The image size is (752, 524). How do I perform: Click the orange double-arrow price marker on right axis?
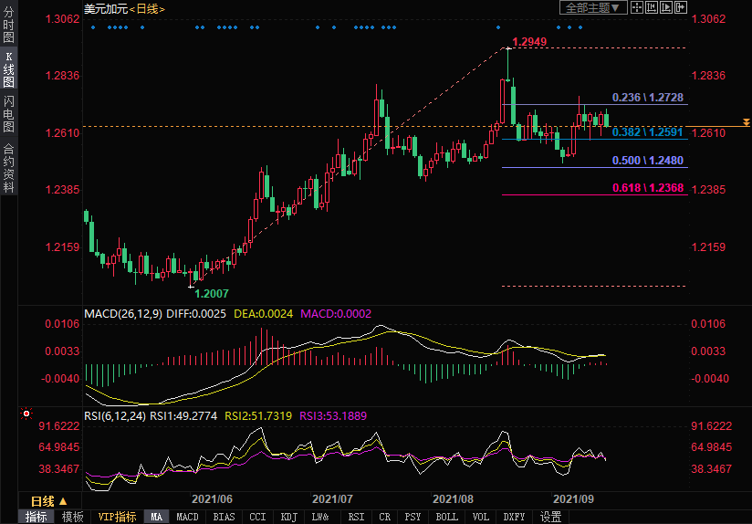tap(745, 122)
